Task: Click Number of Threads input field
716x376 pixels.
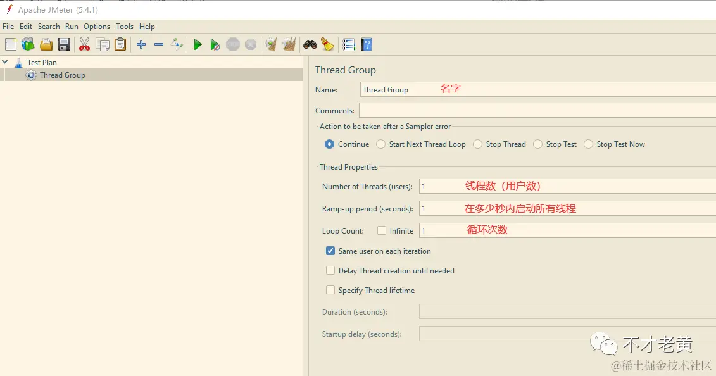Action: [568, 186]
